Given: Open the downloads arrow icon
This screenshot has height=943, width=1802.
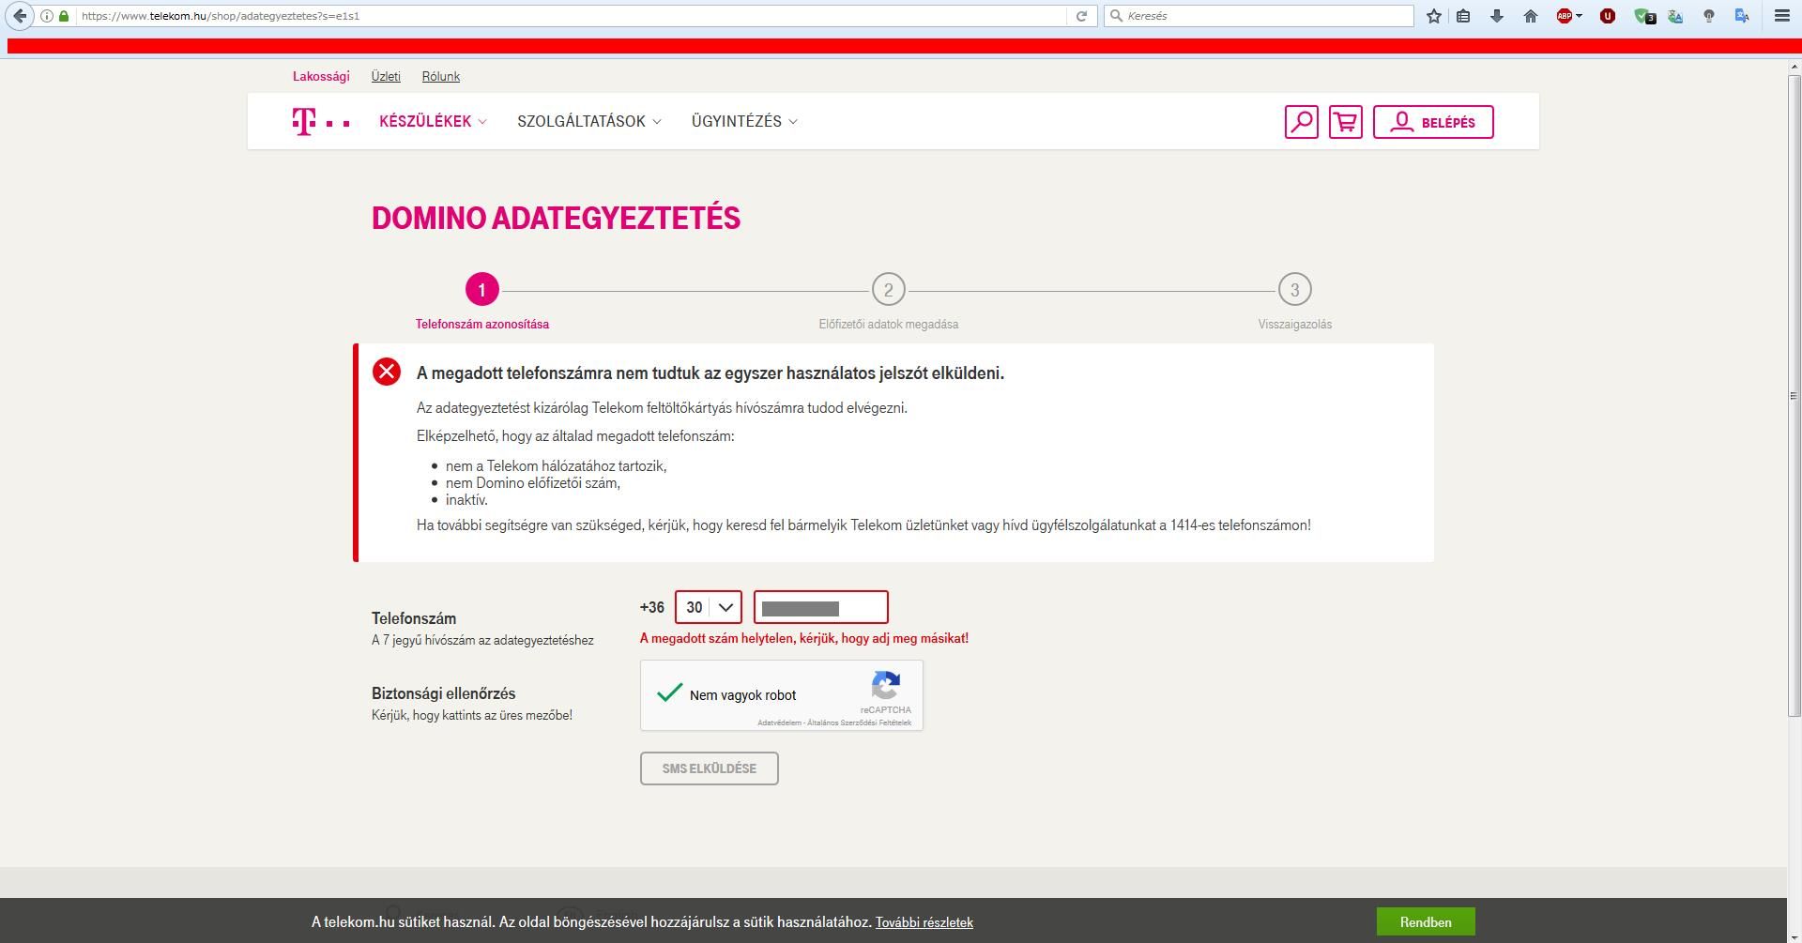Looking at the screenshot, I should tap(1497, 16).
